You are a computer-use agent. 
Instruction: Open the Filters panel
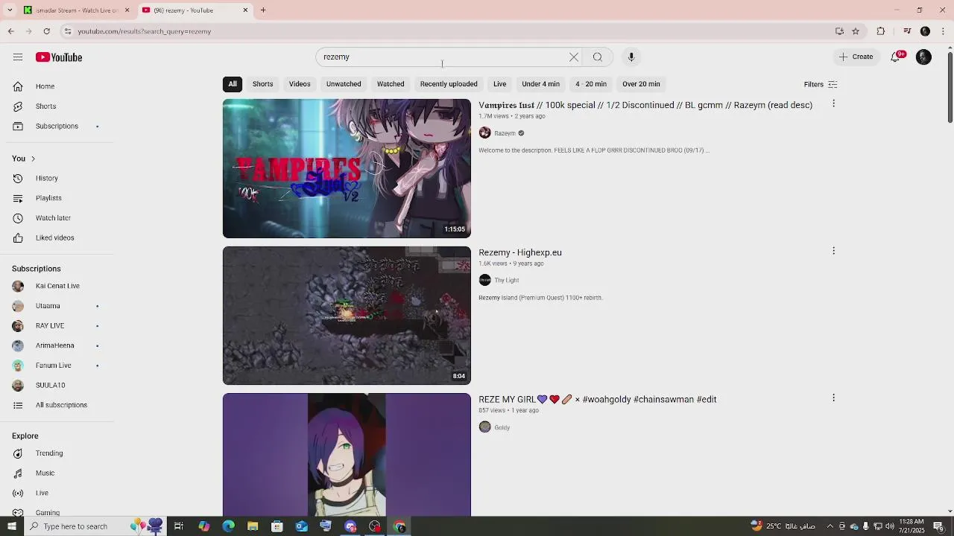[x=821, y=85]
